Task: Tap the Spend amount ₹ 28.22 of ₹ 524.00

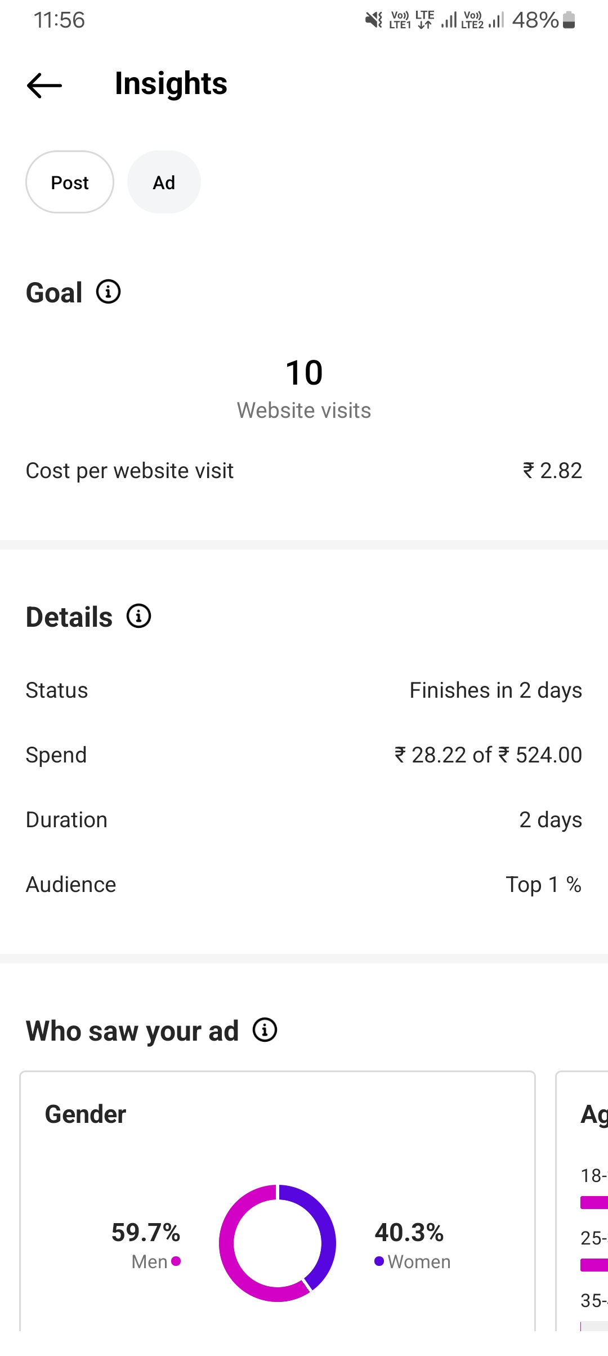Action: [x=488, y=755]
